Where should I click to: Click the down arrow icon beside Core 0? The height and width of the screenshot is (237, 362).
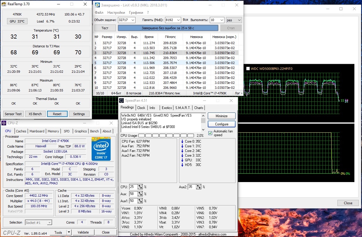point(182,141)
